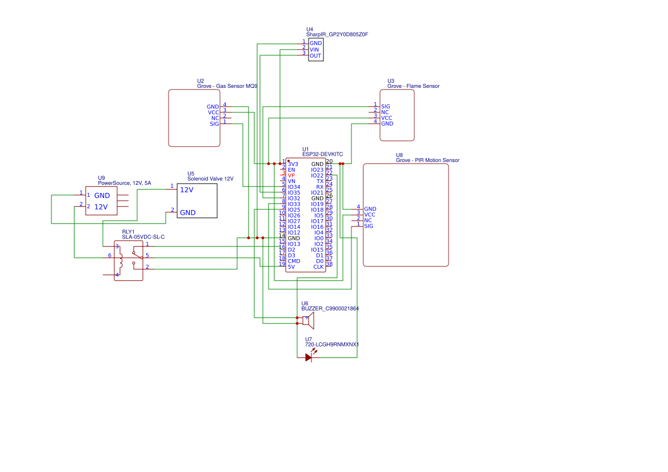Select the IO34 pin on the ESP32
The height and width of the screenshot is (472, 668).
294,187
